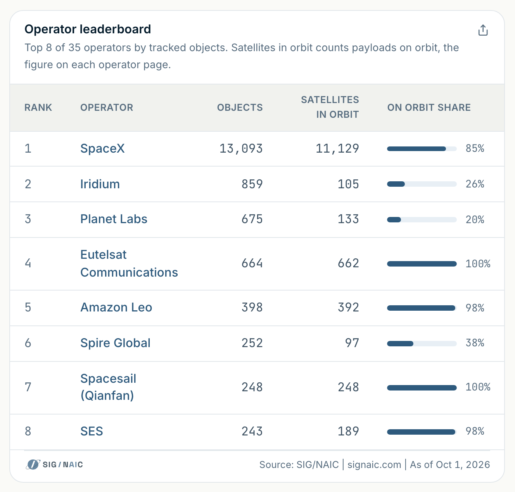Sort by the Operator column header
This screenshot has height=492, width=515.
tap(107, 107)
